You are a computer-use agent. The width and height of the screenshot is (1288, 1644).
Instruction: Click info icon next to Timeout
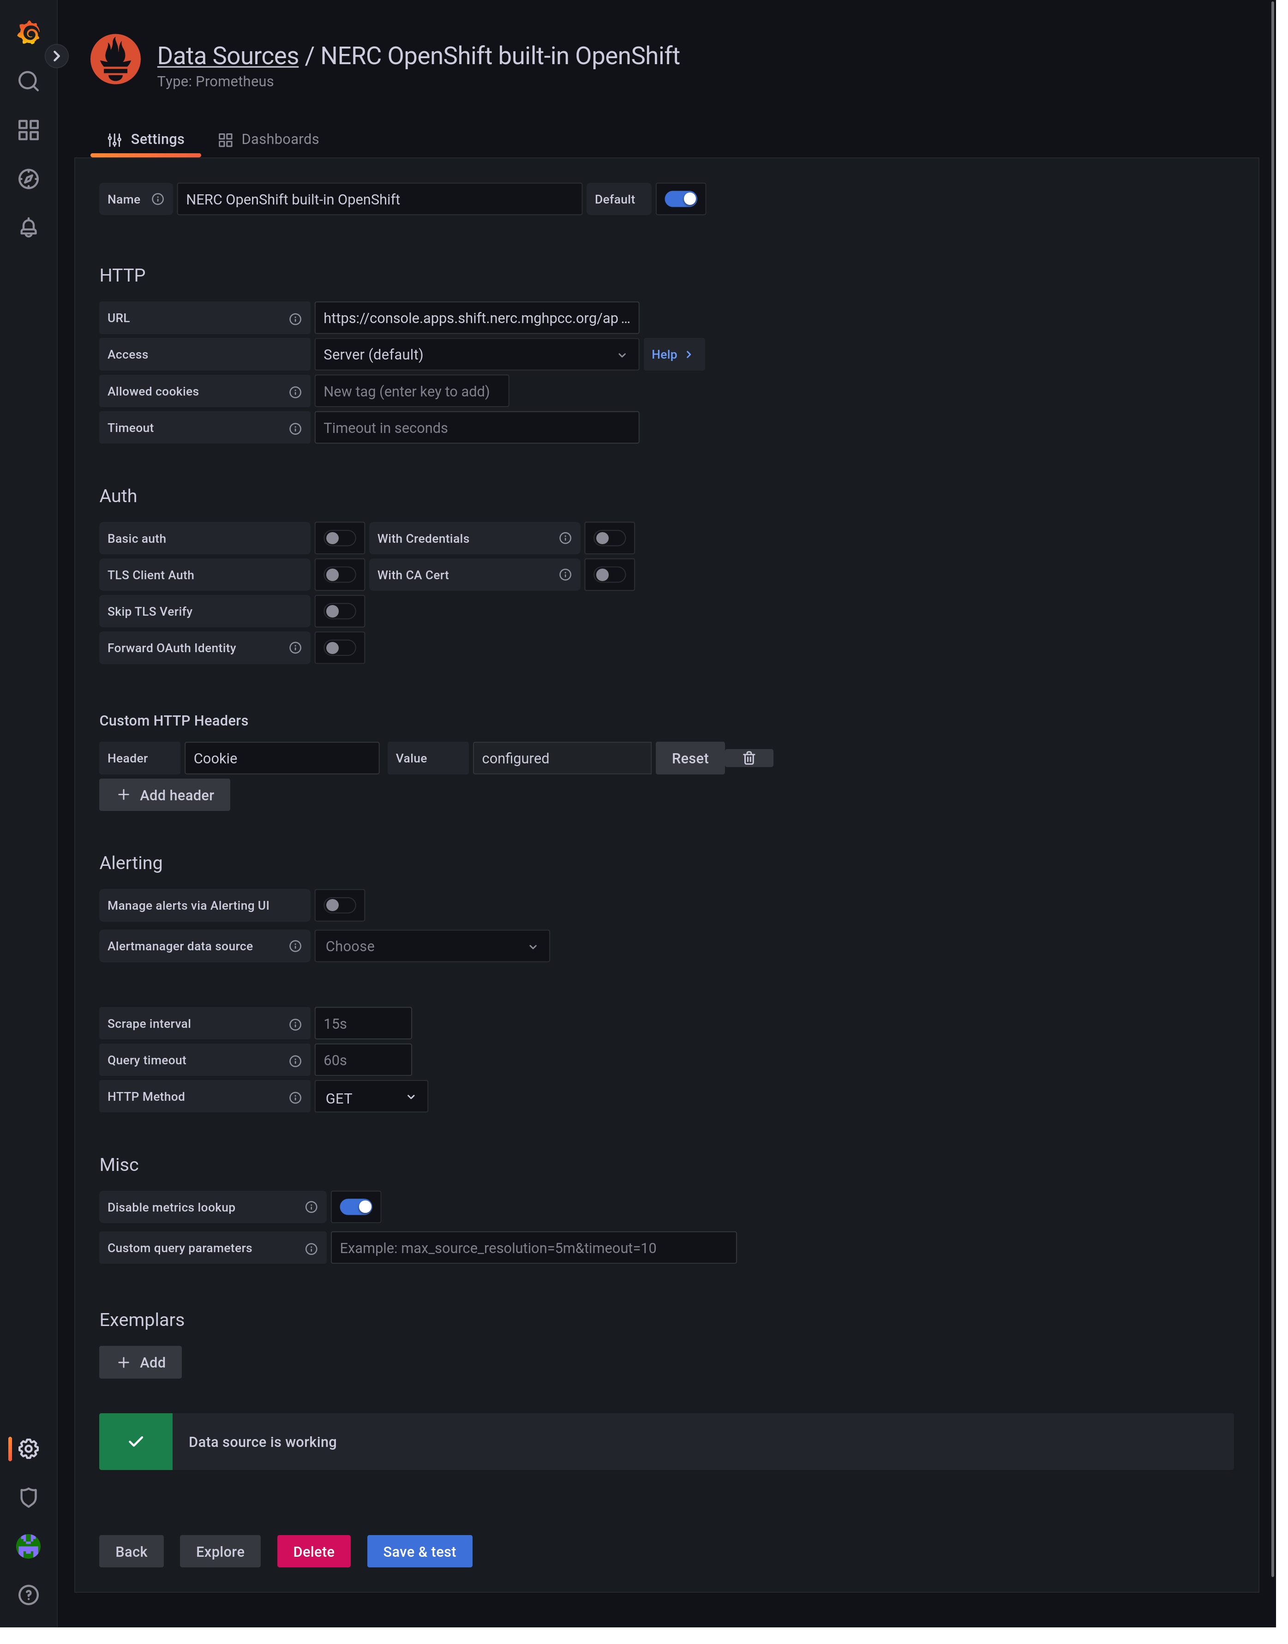[298, 433]
